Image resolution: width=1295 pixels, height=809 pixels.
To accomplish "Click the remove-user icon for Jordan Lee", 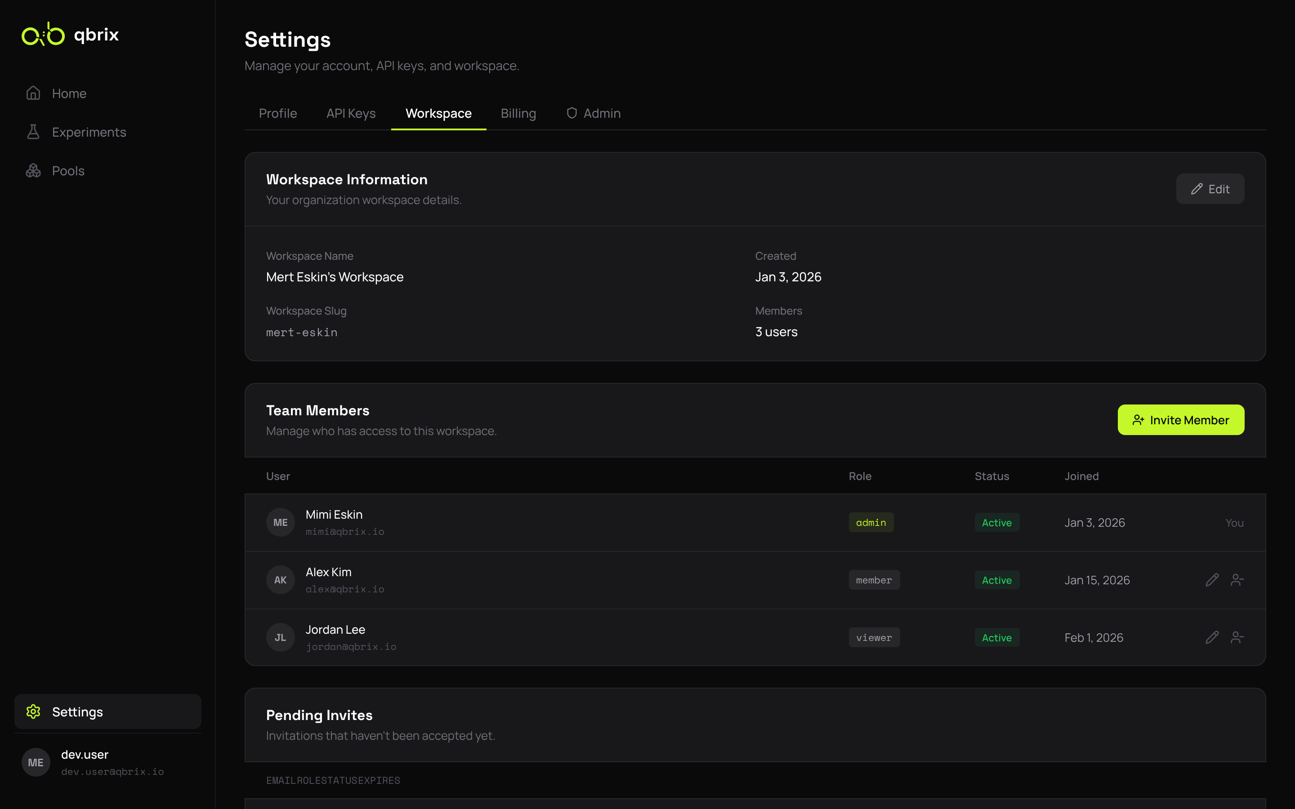I will 1237,637.
